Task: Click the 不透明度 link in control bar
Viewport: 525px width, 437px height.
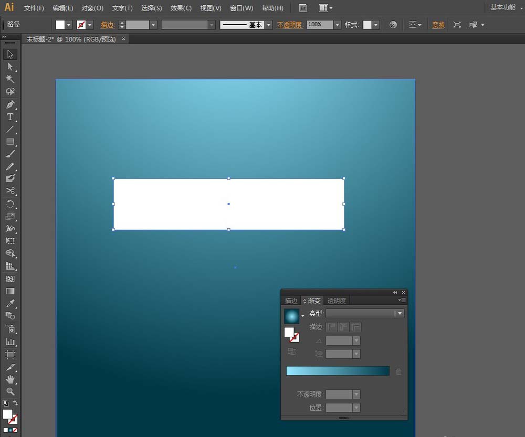Action: click(289, 25)
